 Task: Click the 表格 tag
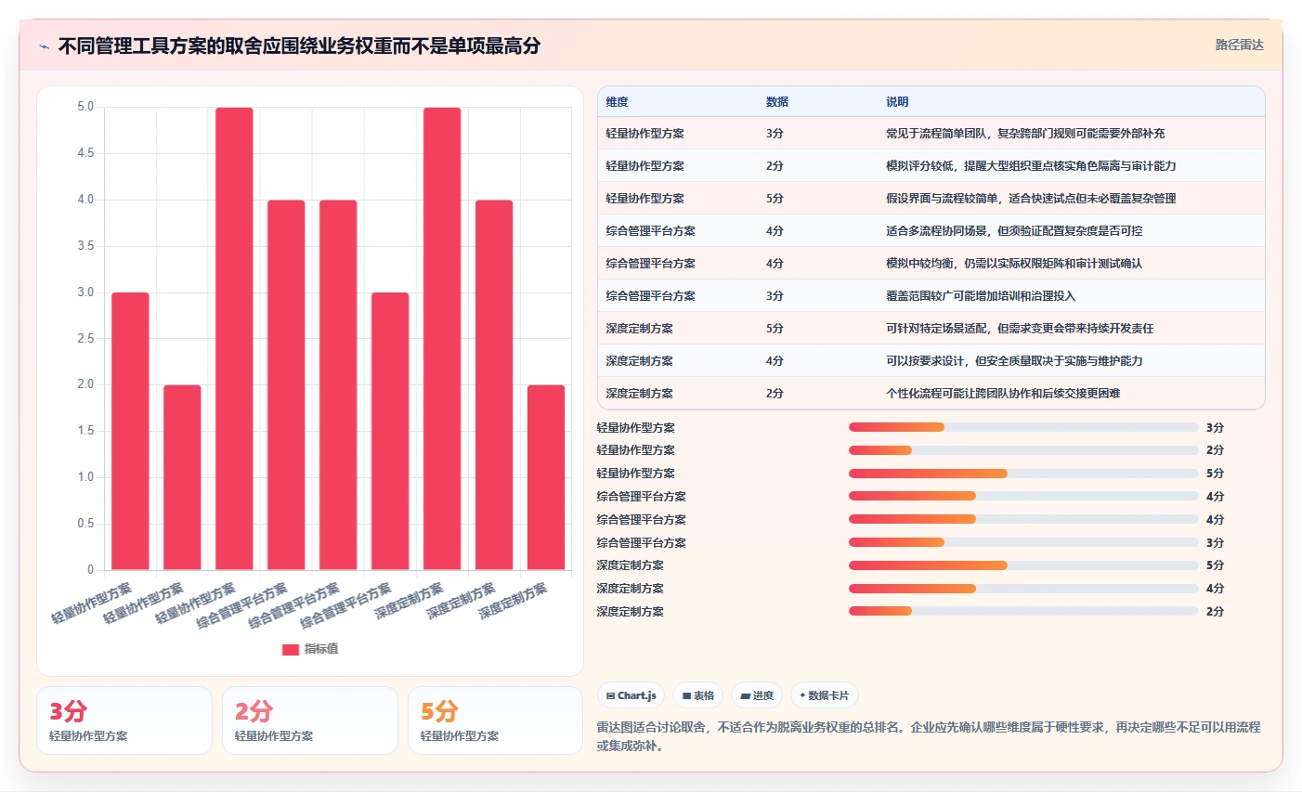coord(698,695)
